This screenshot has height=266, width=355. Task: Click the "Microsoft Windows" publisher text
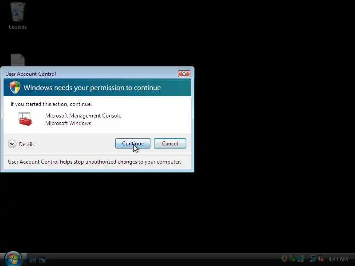[x=68, y=123]
